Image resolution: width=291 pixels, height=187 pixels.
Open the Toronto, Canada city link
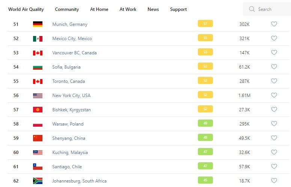pyautogui.click(x=69, y=81)
